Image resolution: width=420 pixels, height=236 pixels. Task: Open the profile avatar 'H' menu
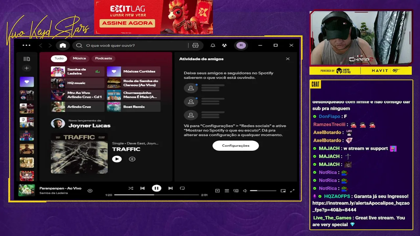pos(241,45)
